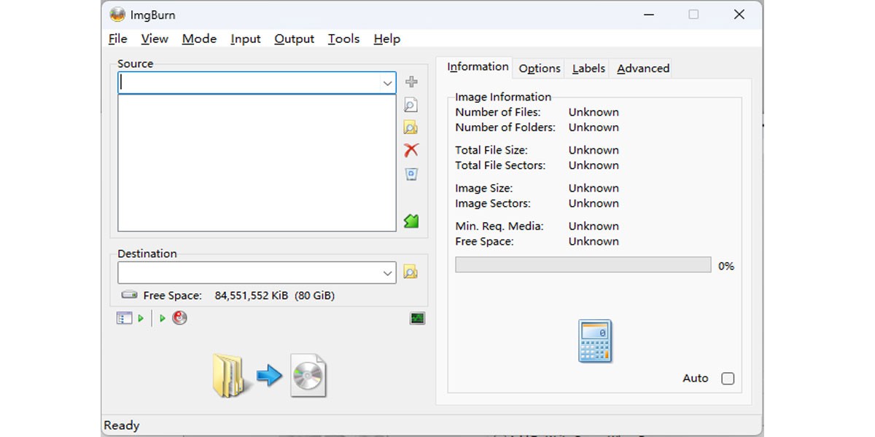Click the calculator icon to calculate image size
Screen dimensions: 875x437
595,341
